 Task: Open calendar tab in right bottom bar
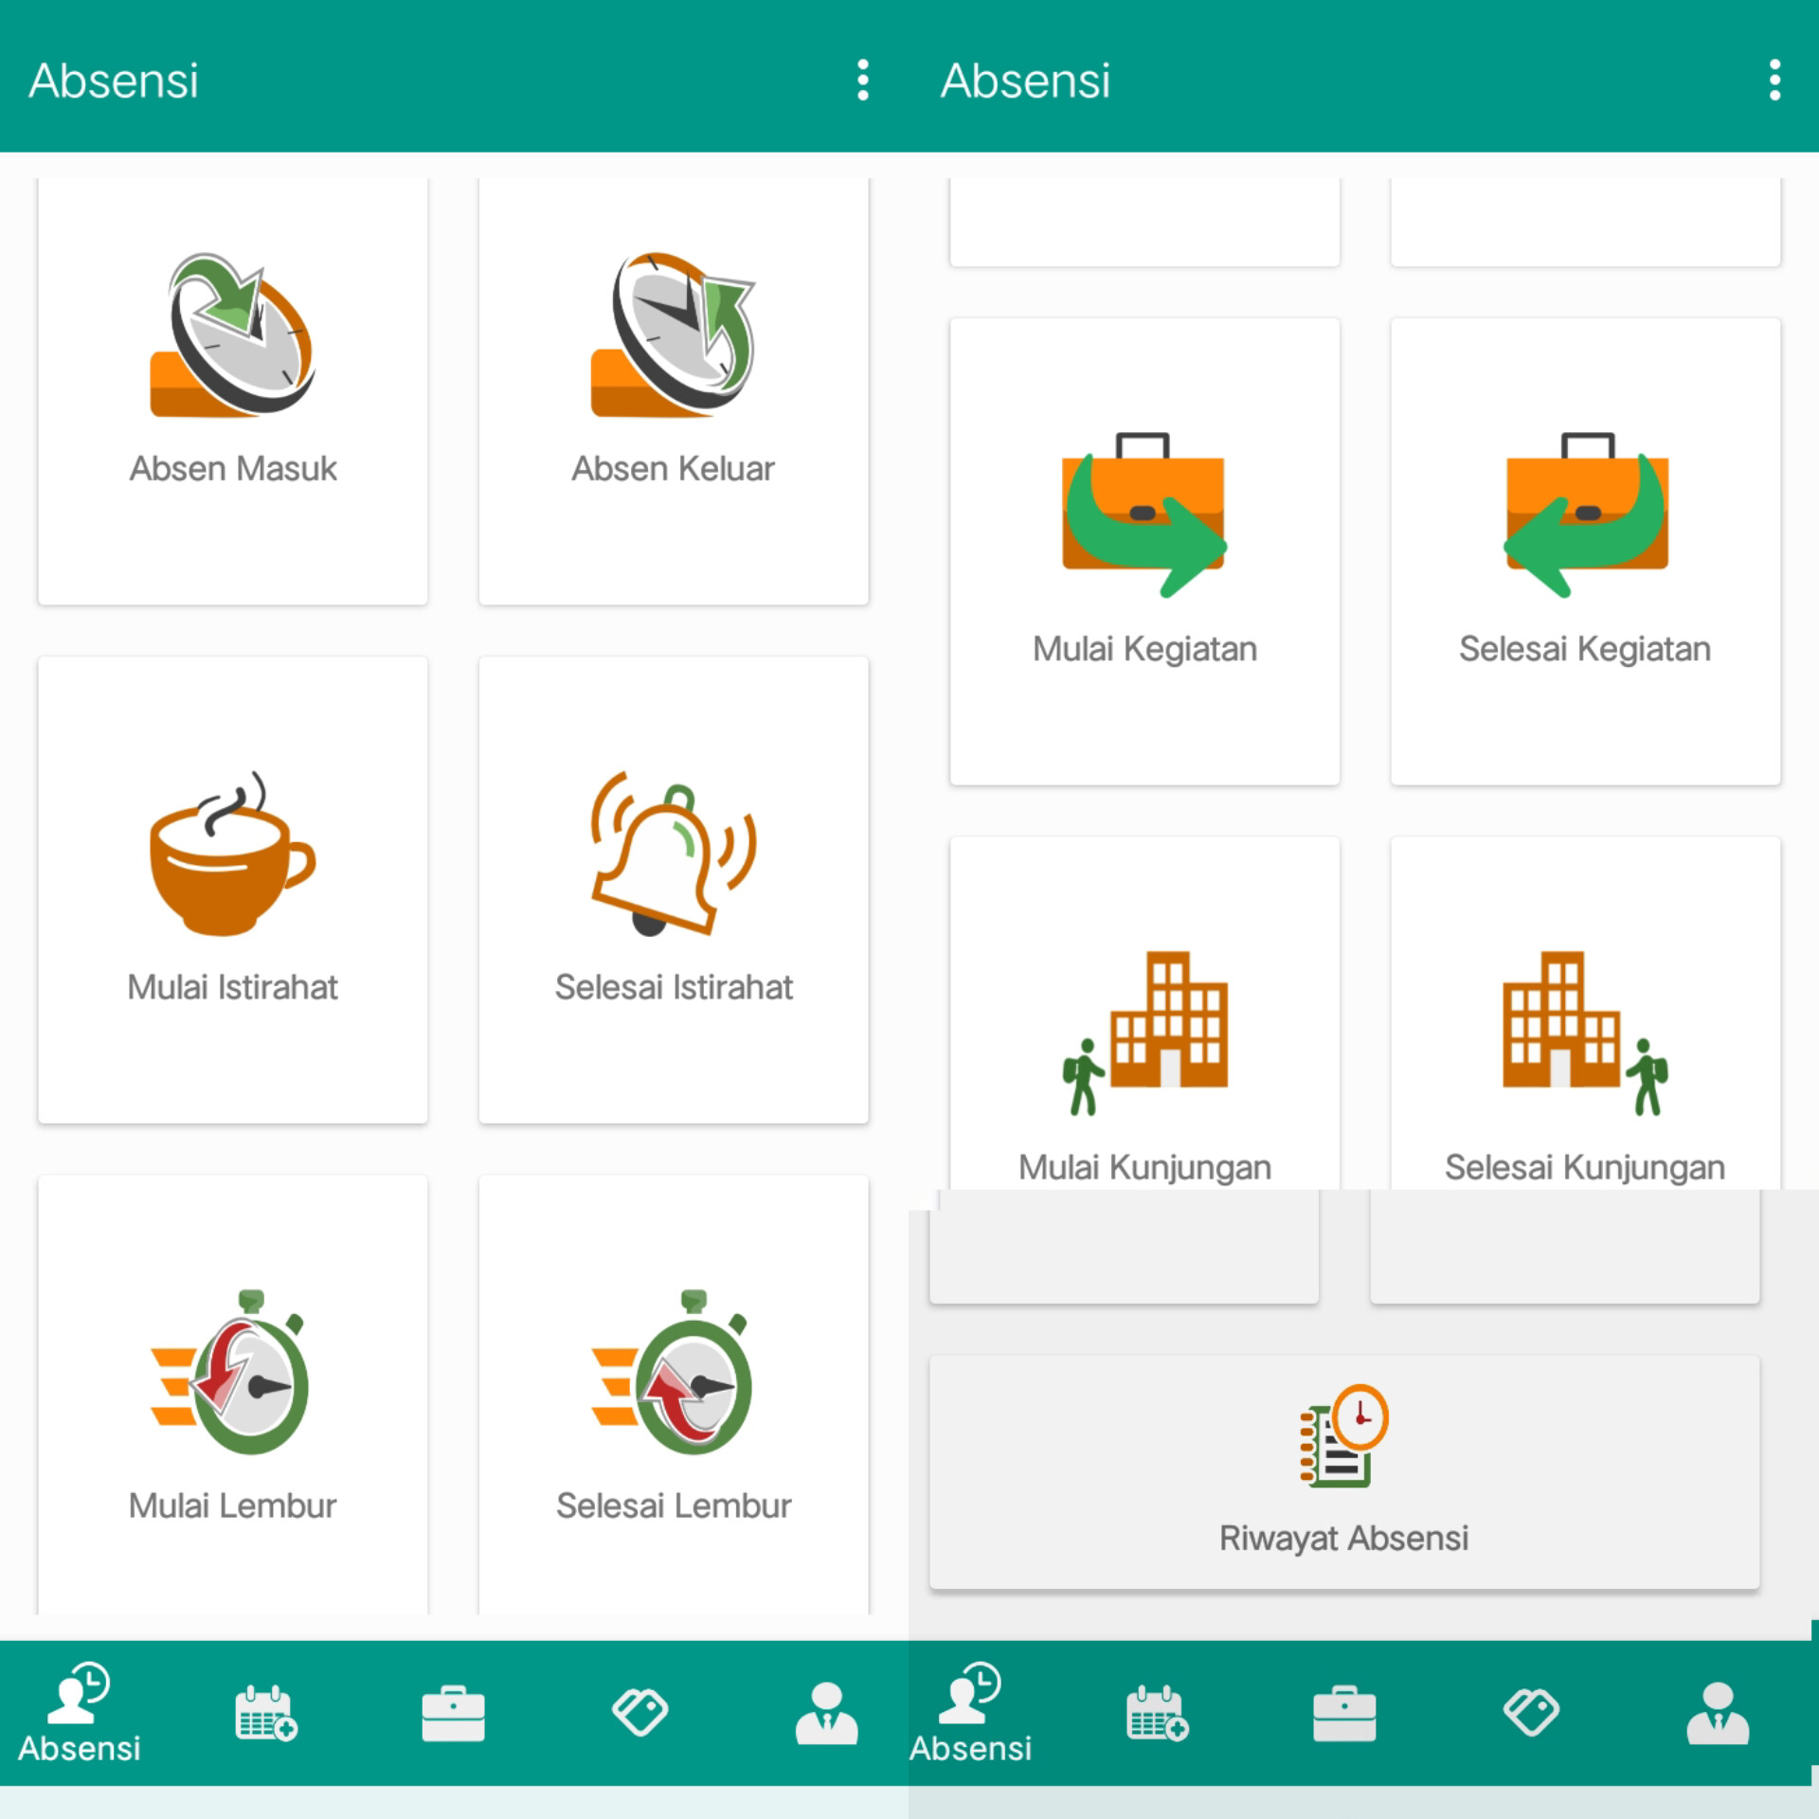pos(1157,1713)
